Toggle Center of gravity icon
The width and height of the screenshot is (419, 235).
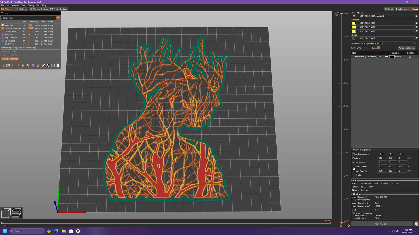coord(48,66)
